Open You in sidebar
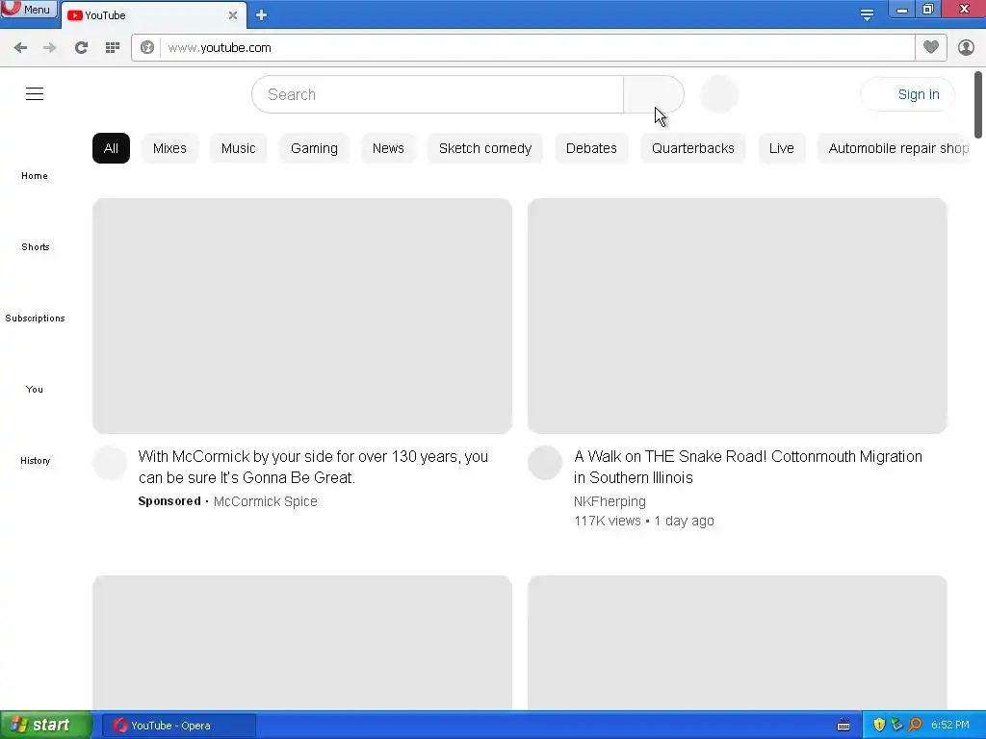Viewport: 986px width, 739px height. pos(35,390)
